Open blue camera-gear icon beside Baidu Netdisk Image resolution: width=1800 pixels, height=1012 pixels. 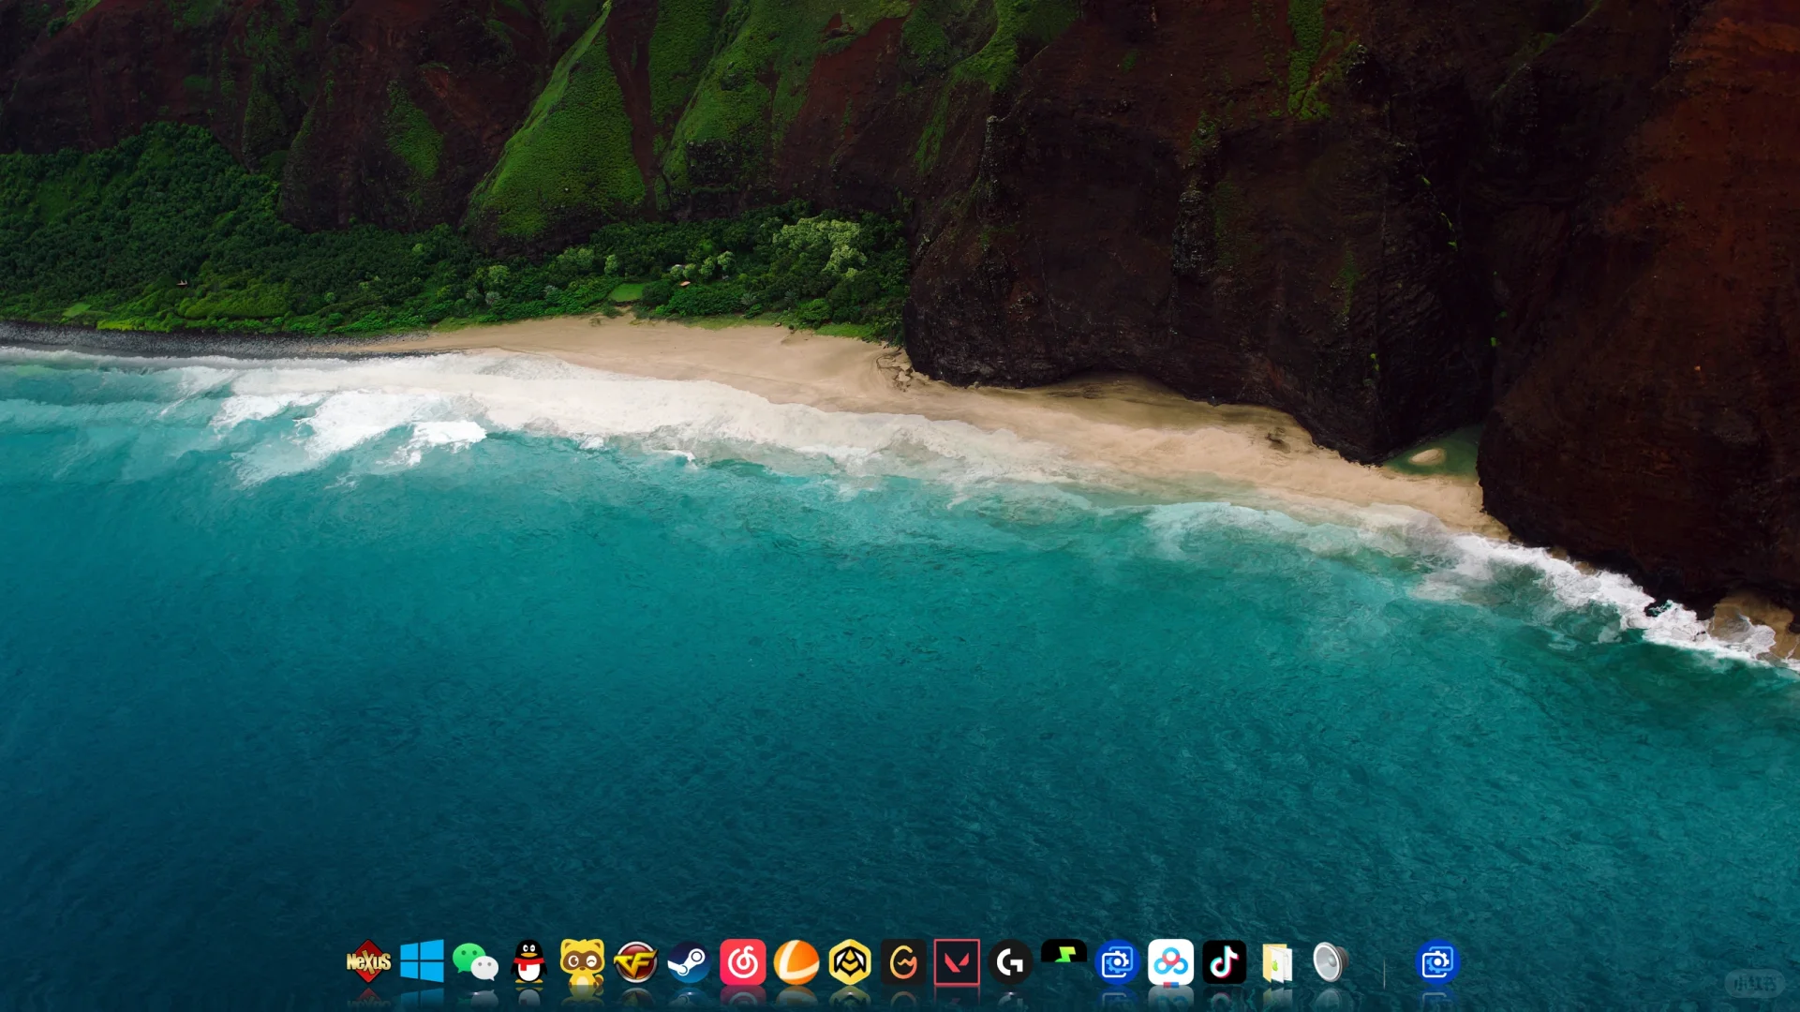(x=1117, y=961)
